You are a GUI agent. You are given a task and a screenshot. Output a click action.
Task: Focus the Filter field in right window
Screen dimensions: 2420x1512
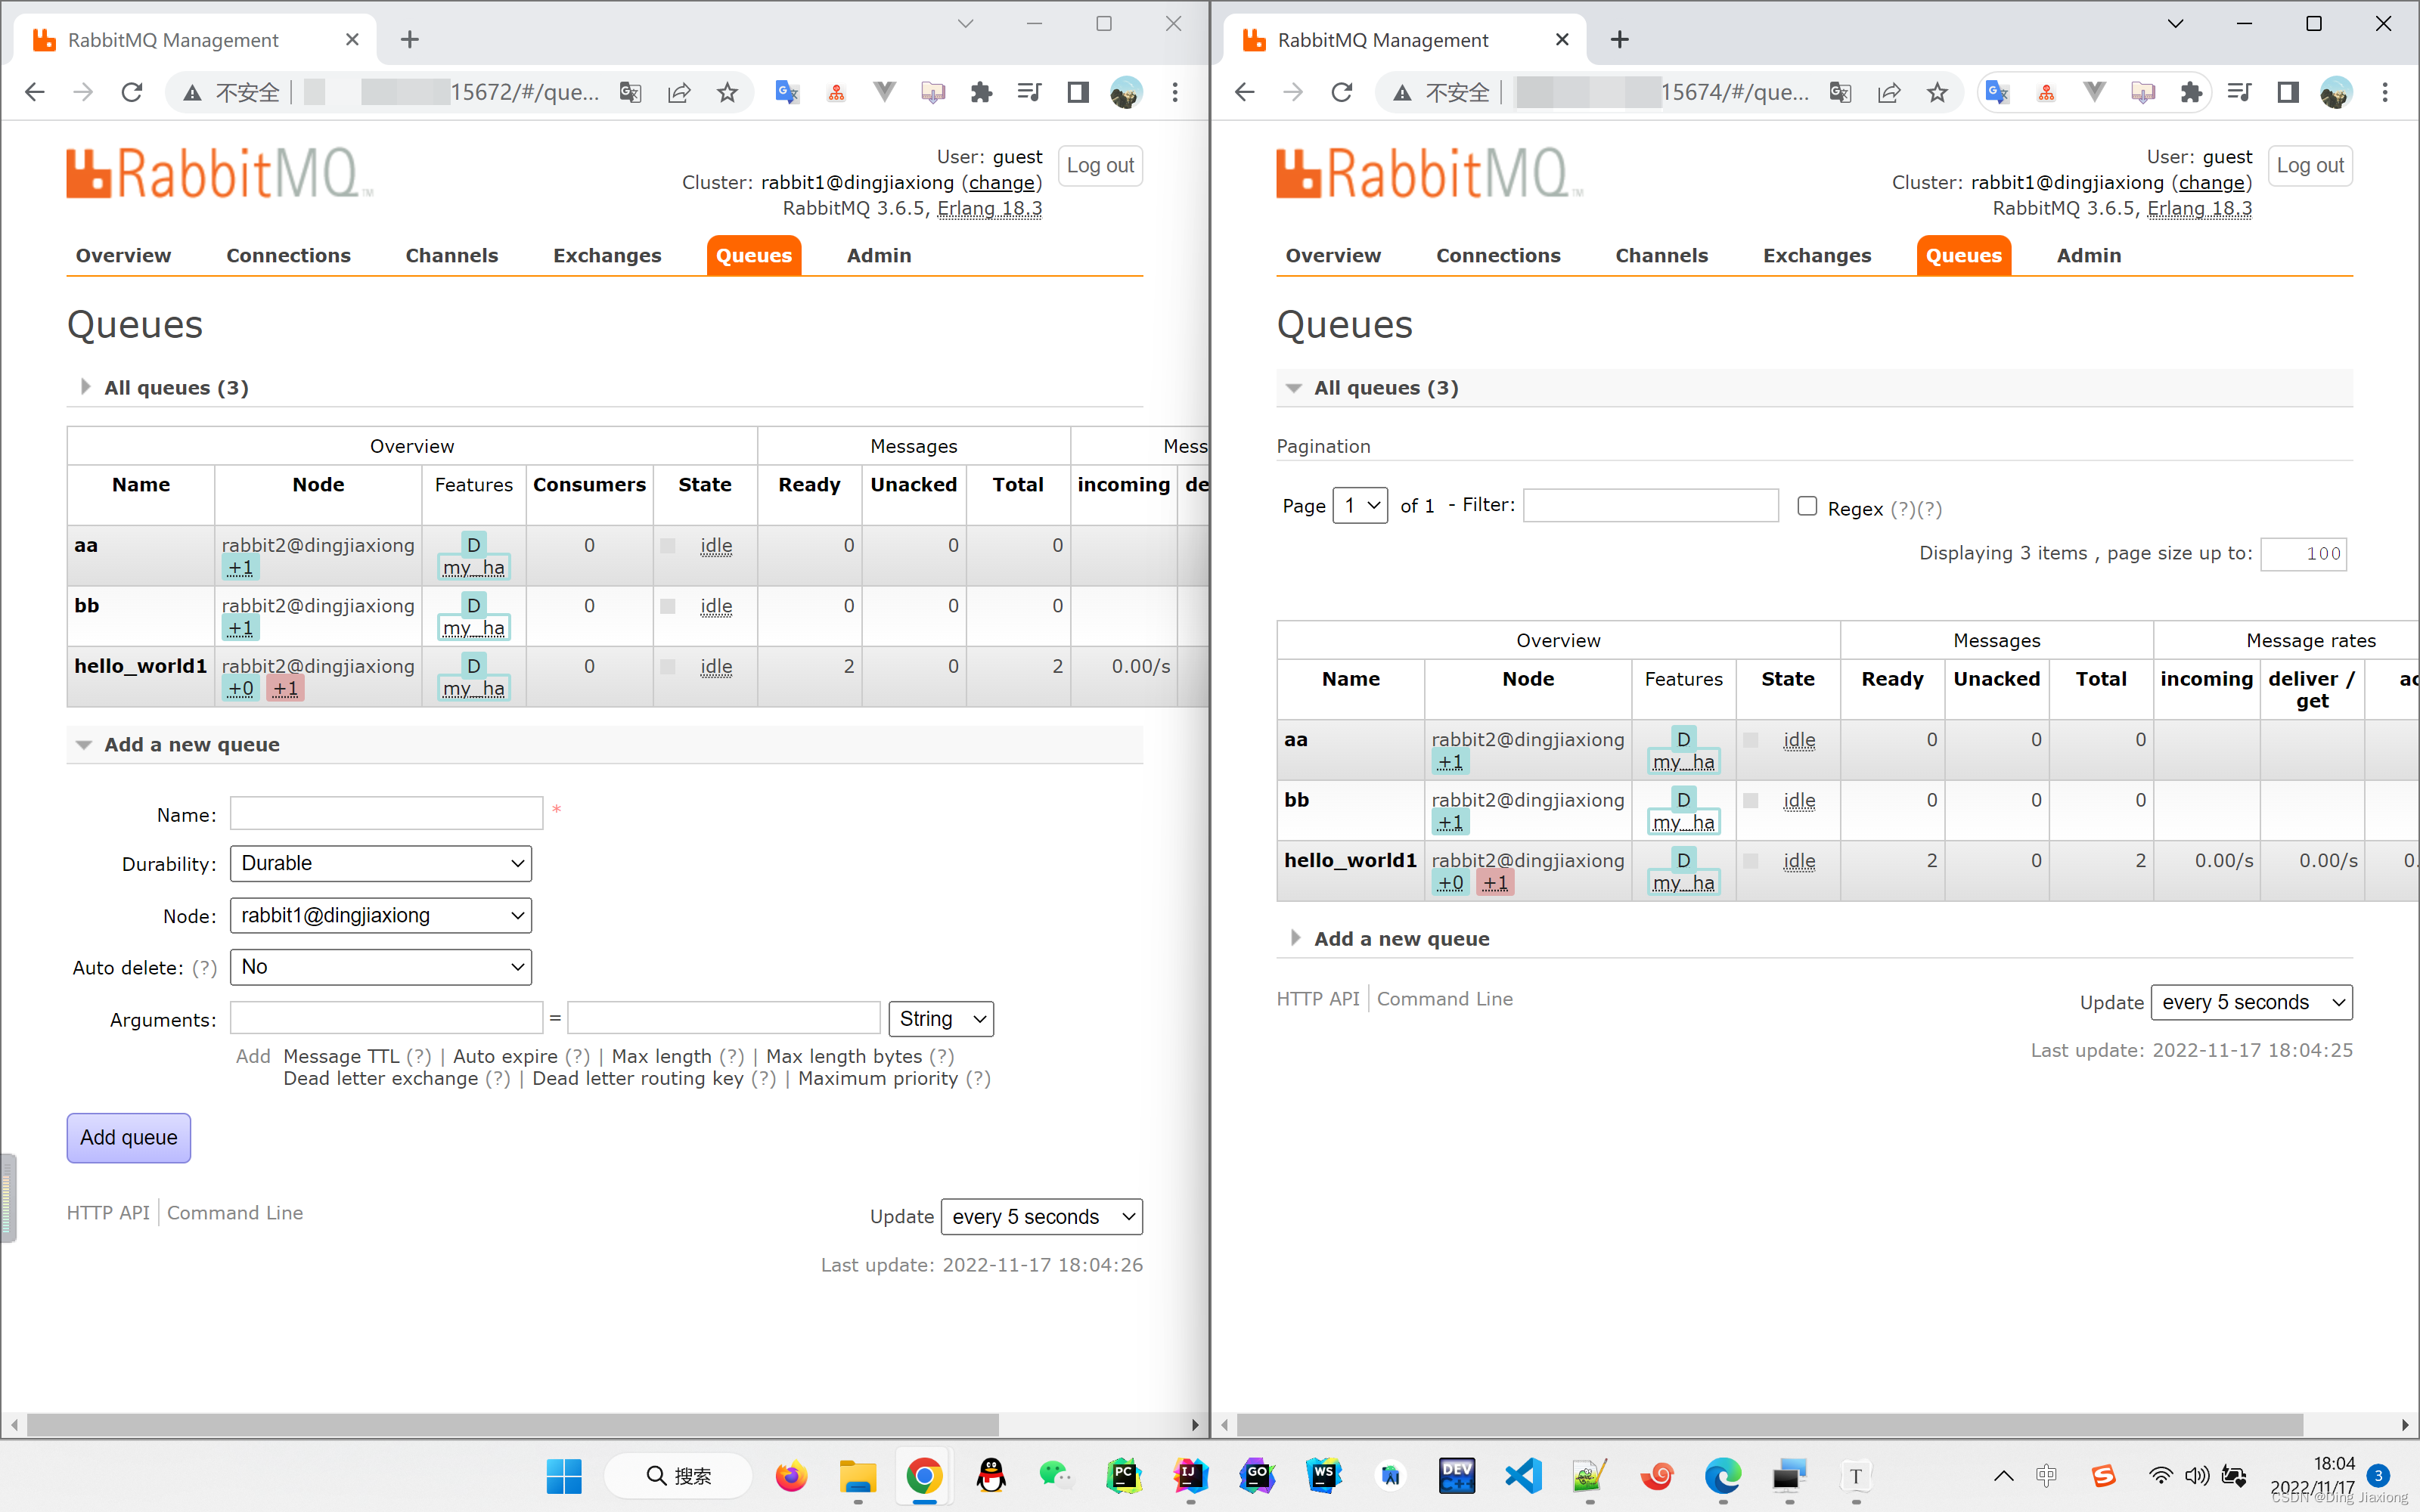click(x=1651, y=505)
